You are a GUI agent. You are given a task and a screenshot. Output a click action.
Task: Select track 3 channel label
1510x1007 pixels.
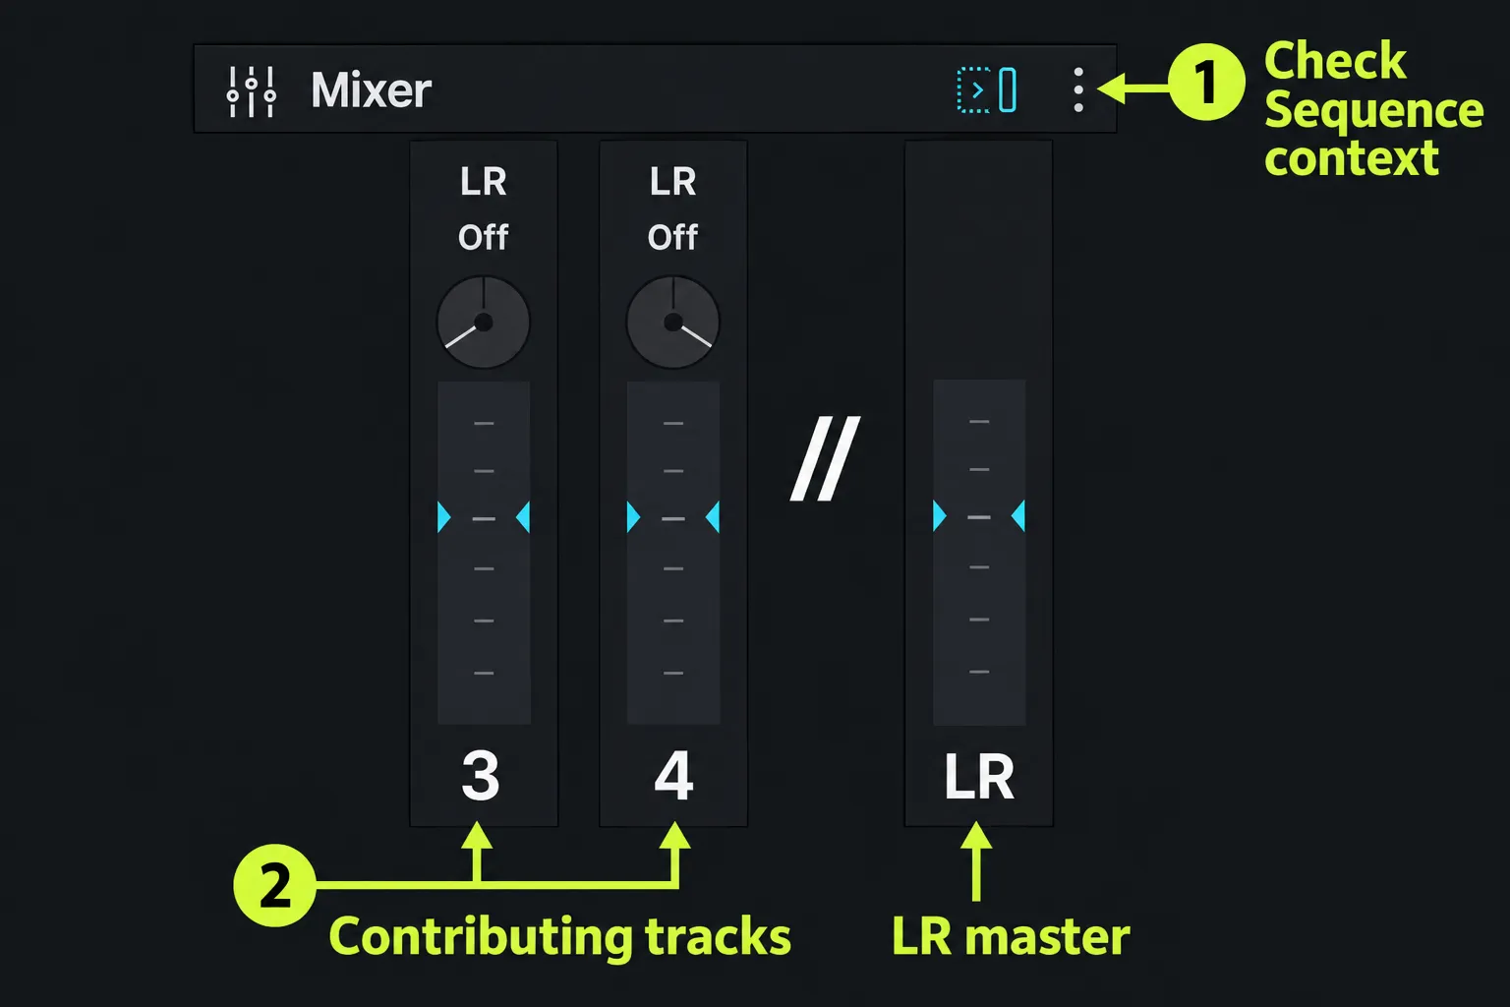click(x=481, y=776)
